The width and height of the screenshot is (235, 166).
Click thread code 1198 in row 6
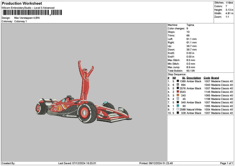coord(207,99)
